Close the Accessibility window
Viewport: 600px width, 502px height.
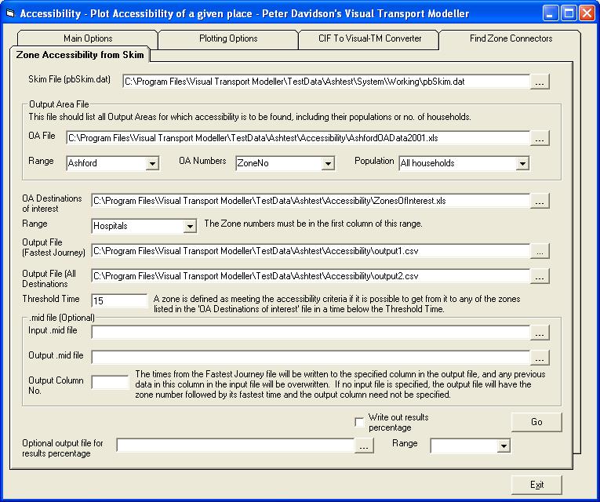pyautogui.click(x=587, y=14)
